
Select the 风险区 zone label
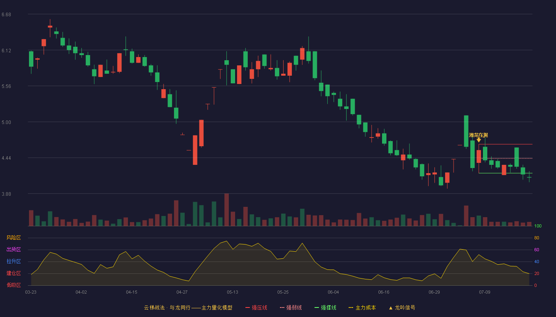pos(14,238)
